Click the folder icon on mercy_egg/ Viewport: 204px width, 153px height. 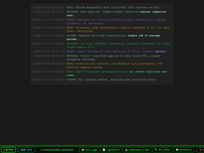coord(83,150)
